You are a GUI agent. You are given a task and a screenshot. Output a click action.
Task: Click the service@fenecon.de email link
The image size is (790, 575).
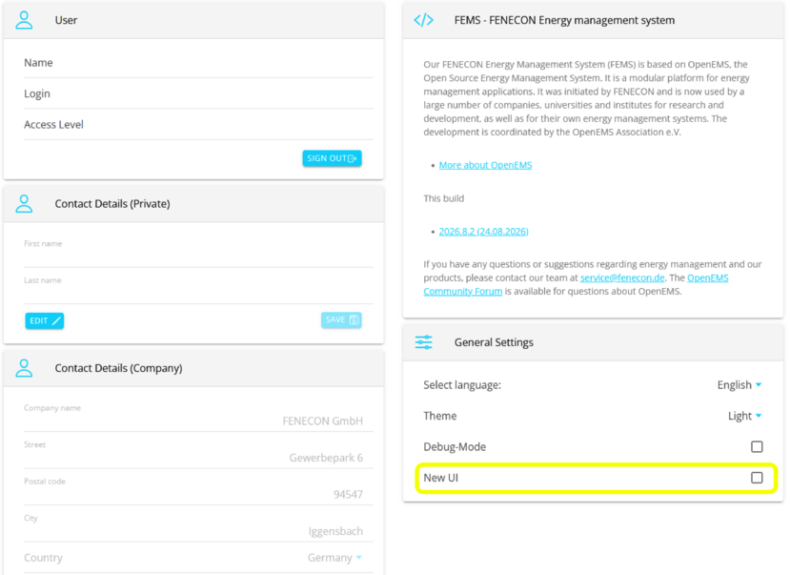coord(622,277)
